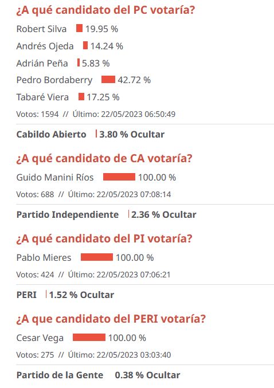The height and width of the screenshot is (388, 274).
Task: Click the Pedro Bordaberry result bar
Action: (108, 80)
